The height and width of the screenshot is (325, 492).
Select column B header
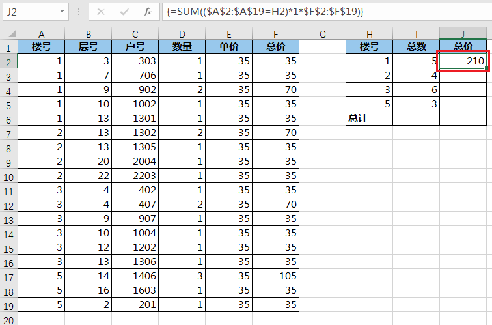[x=88, y=34]
